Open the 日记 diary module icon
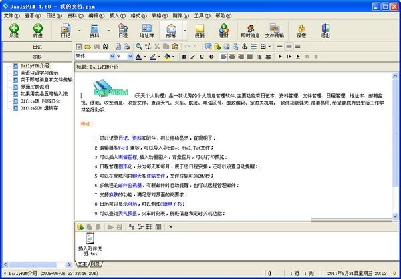 (65, 31)
